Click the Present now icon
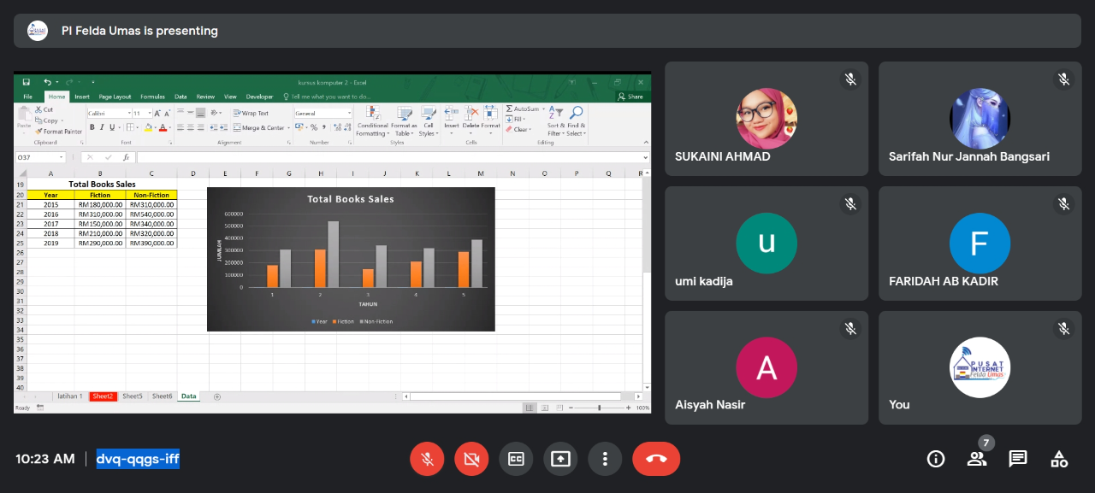The width and height of the screenshot is (1095, 493). coord(560,459)
